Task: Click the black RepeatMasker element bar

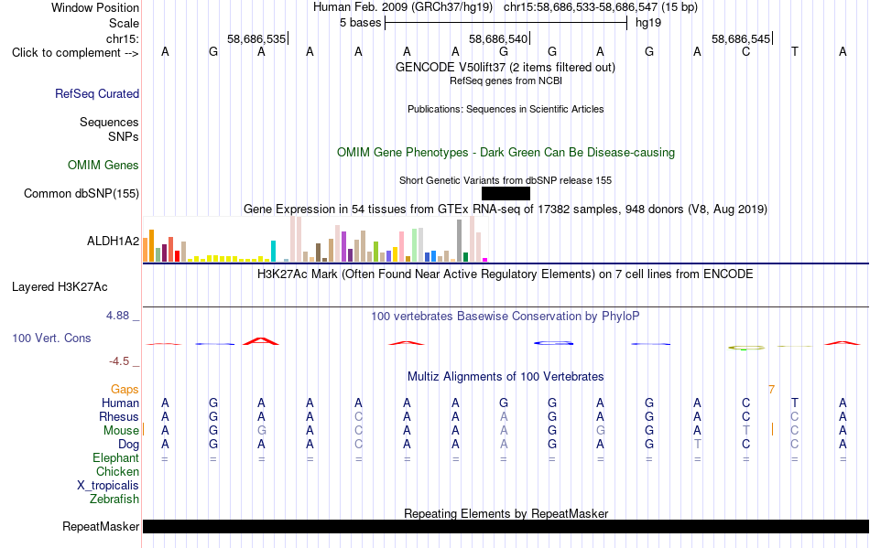Action: [506, 526]
